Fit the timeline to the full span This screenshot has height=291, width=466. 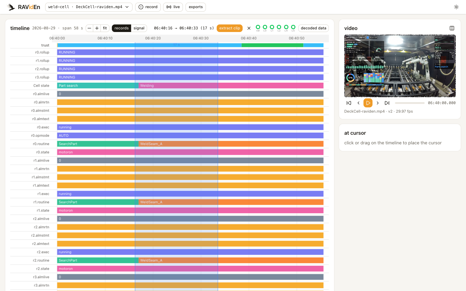click(105, 28)
